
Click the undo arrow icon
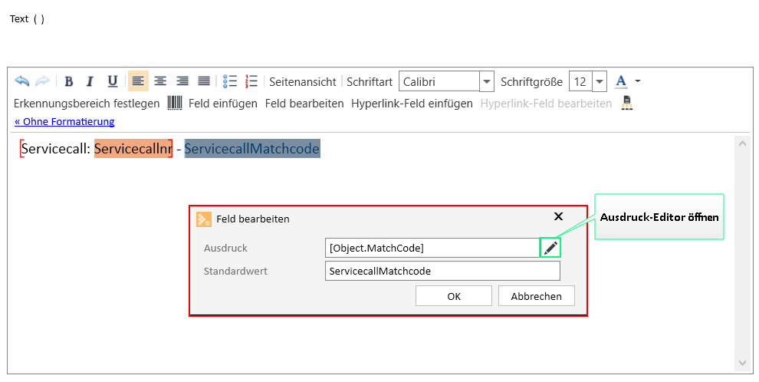21,81
